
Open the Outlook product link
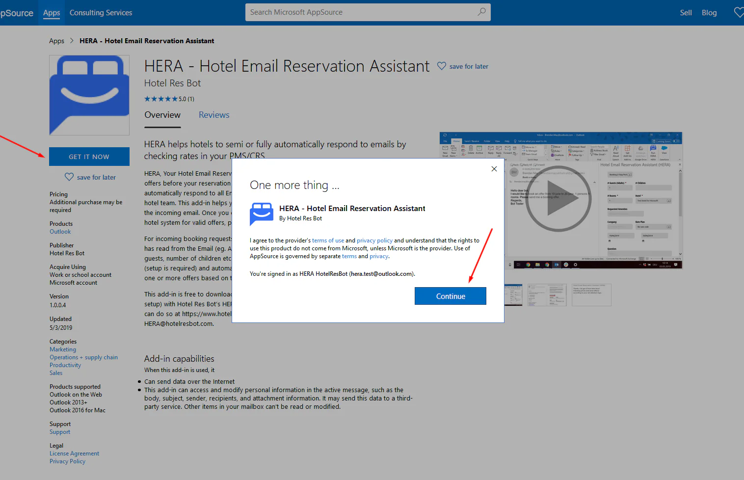coord(60,232)
